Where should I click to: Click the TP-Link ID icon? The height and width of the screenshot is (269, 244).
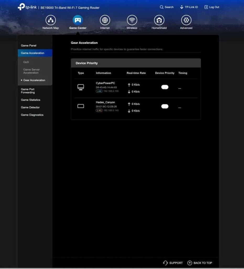pyautogui.click(x=182, y=7)
